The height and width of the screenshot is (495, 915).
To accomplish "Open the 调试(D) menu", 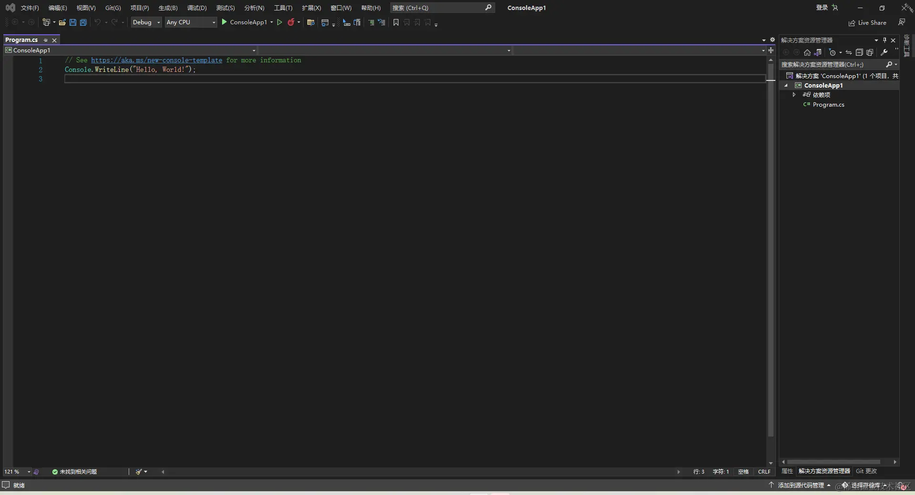I will pos(197,8).
